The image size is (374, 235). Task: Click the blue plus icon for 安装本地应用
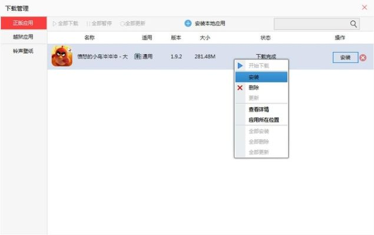(x=188, y=23)
